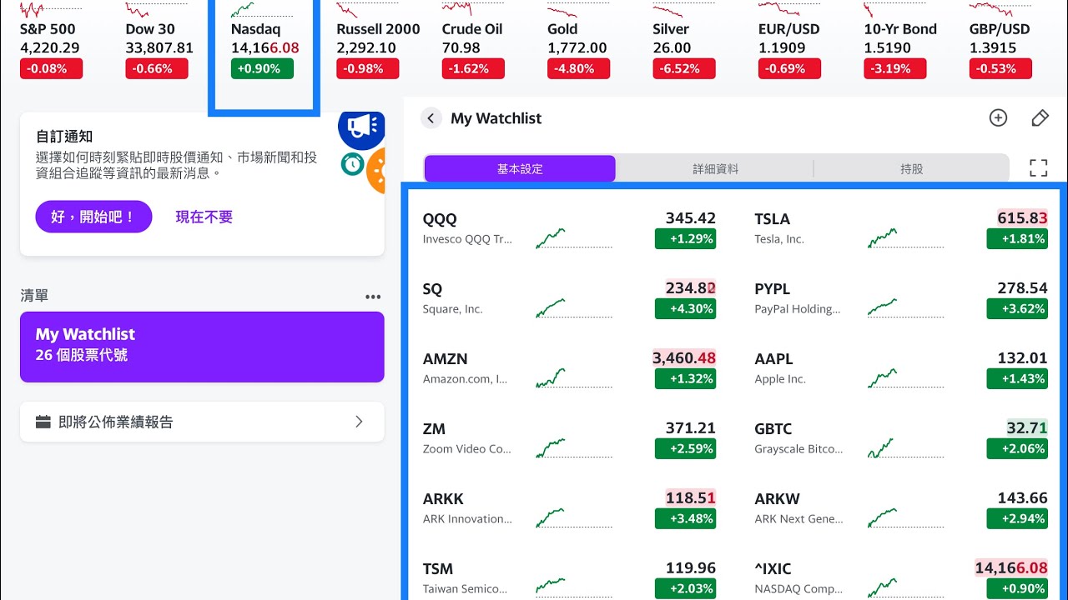Click the 345.42 price for QQQ
Screen dimensions: 1068x600
[x=690, y=218]
